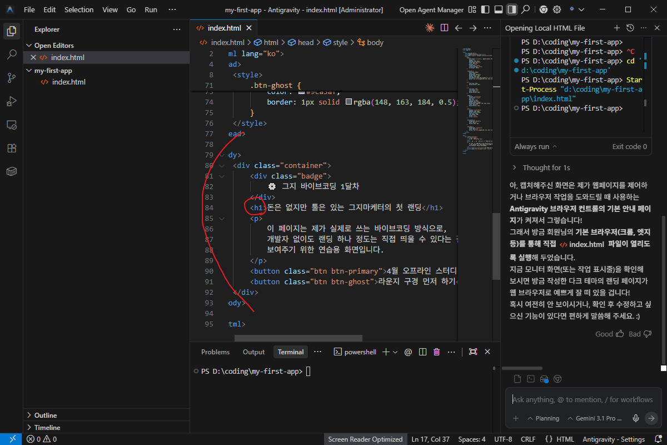
Task: Open the Gemini 3.1 Pro model dropdown
Action: [594, 418]
